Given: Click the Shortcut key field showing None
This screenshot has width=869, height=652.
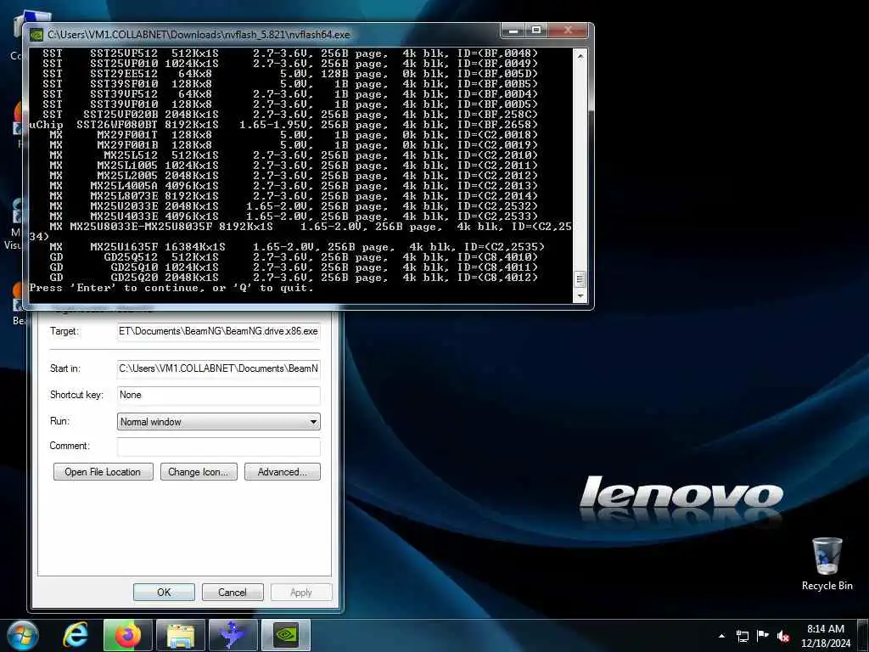Looking at the screenshot, I should click(x=218, y=396).
